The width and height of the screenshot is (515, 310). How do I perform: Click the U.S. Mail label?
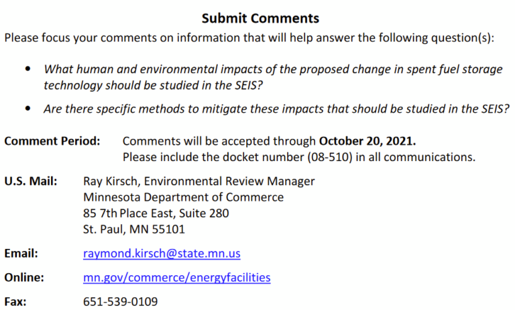(30, 181)
